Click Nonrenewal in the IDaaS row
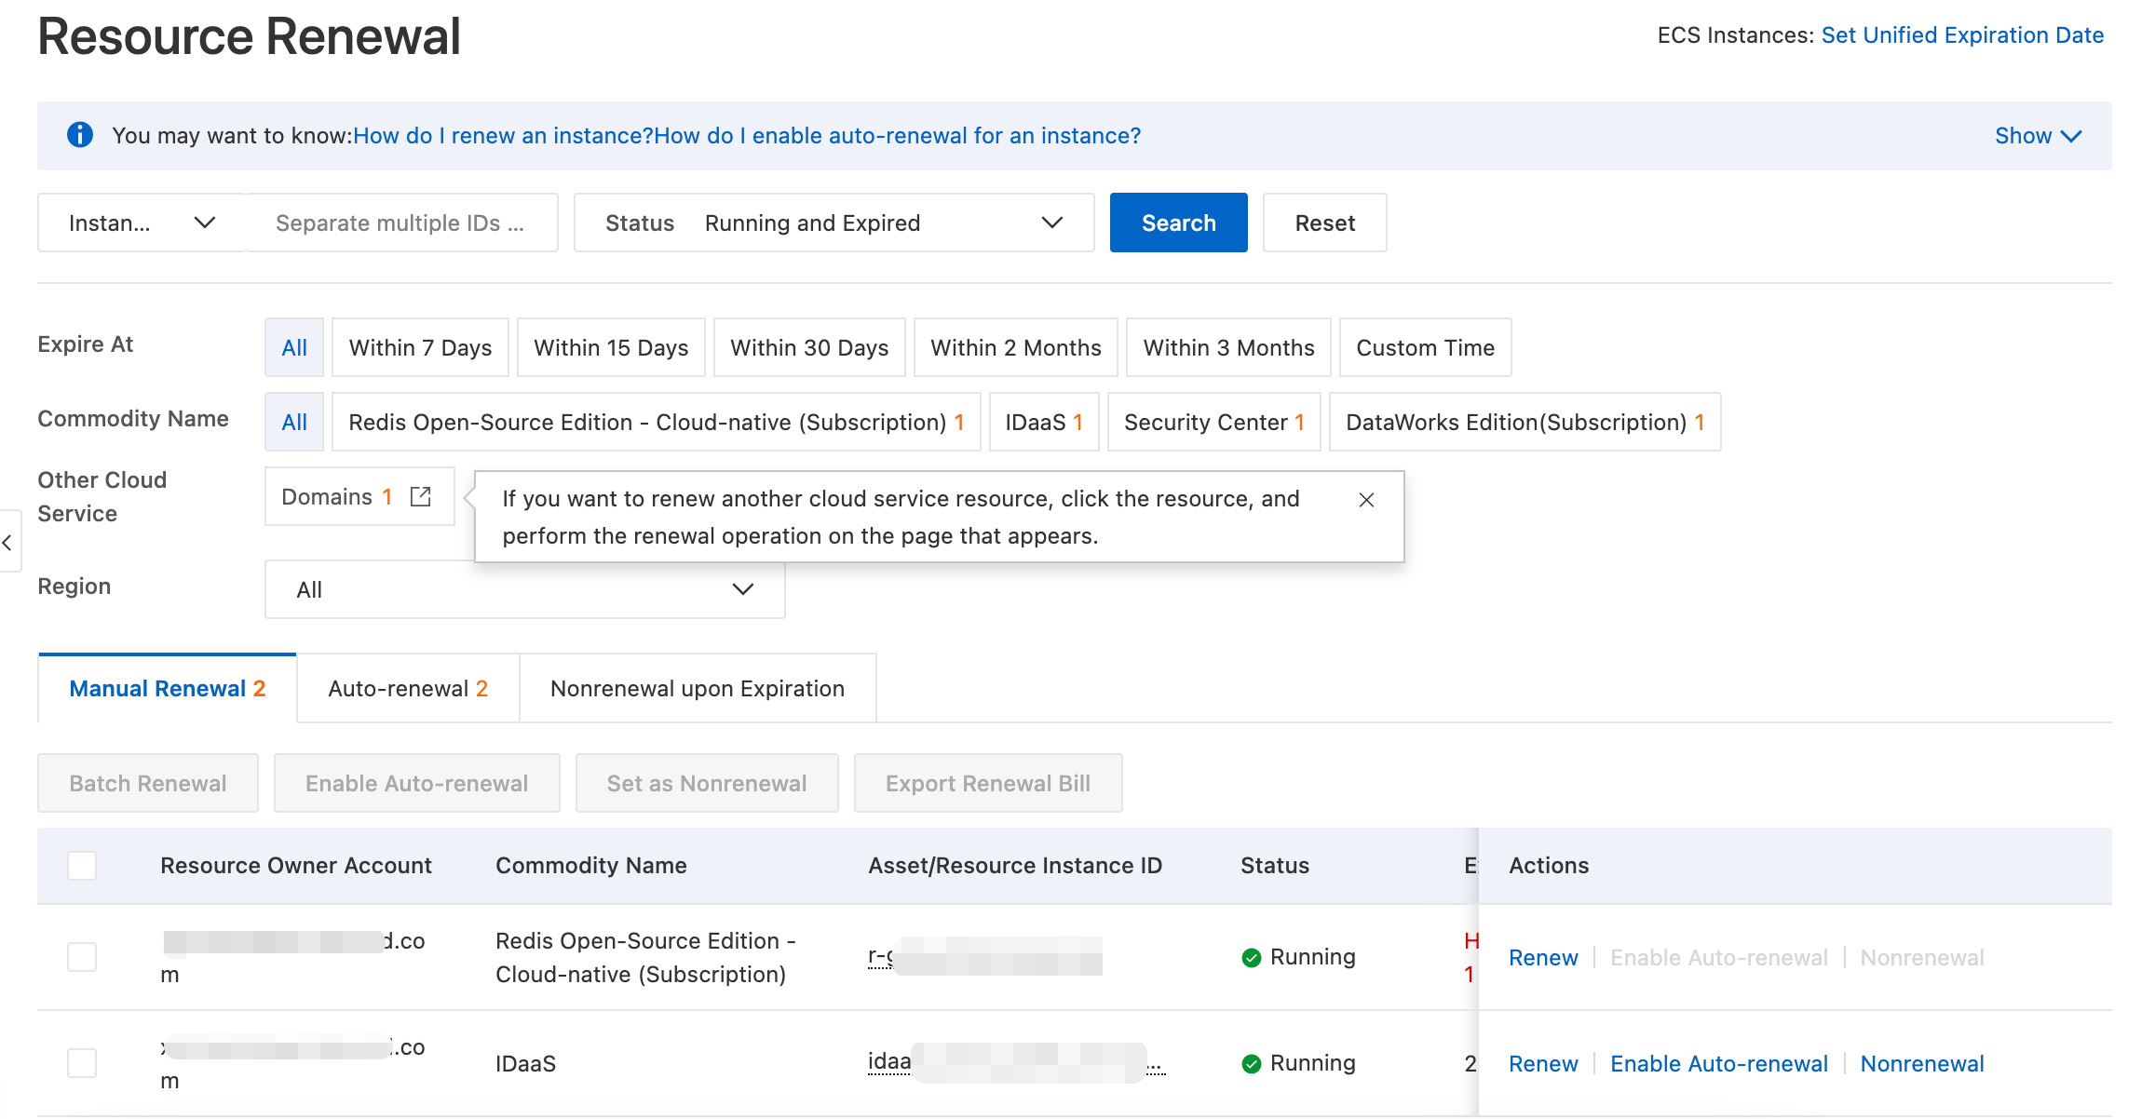 click(1922, 1064)
